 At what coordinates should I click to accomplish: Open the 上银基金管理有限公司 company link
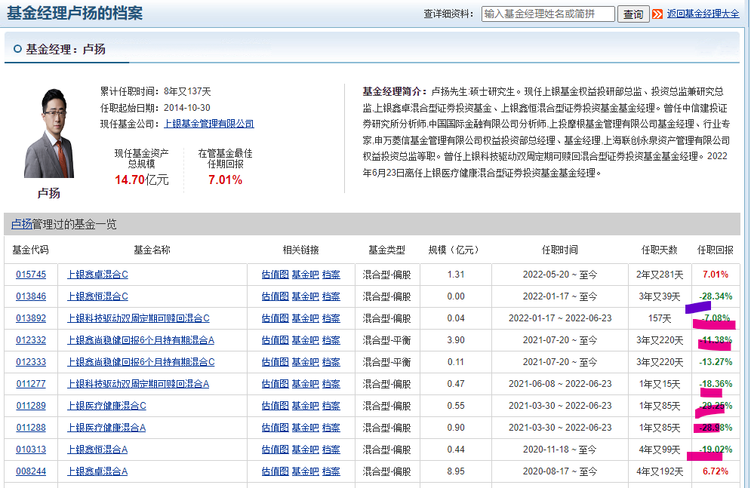point(209,124)
